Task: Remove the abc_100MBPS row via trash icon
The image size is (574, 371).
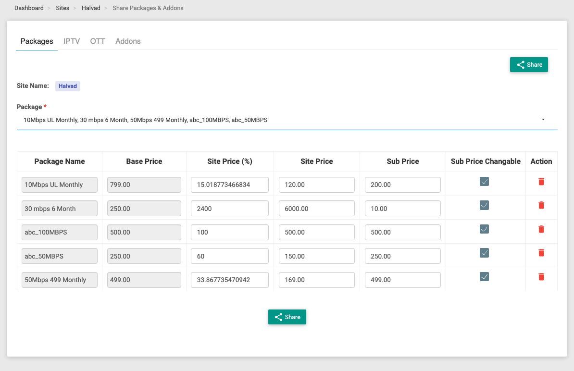Action: point(541,229)
